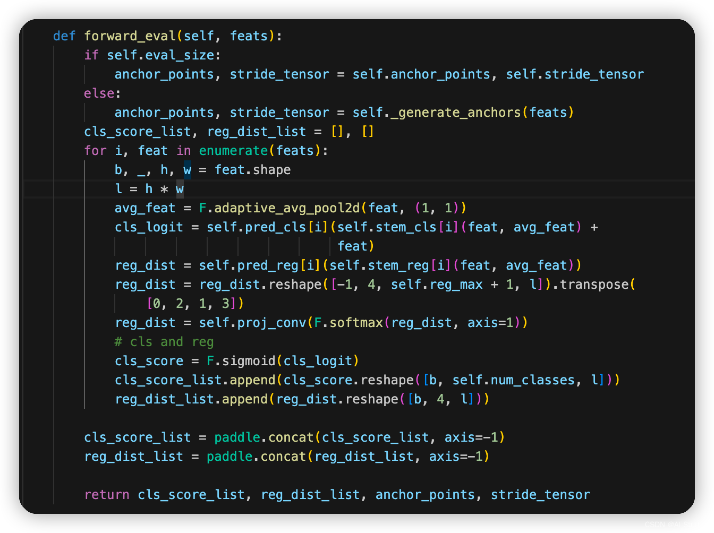Click the _generate_anchors method call
This screenshot has width=714, height=533.
click(456, 113)
